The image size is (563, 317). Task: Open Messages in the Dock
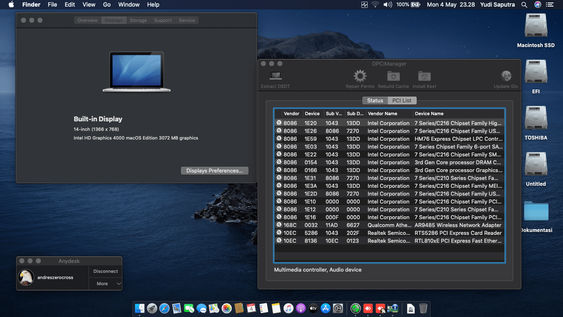tap(202, 308)
